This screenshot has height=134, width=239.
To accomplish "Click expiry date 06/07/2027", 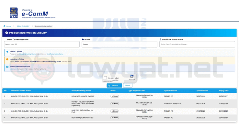I will pyautogui.click(x=223, y=111).
